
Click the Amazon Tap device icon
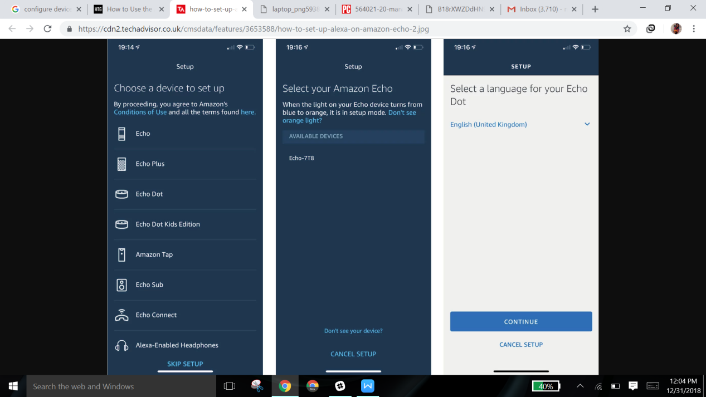click(121, 254)
